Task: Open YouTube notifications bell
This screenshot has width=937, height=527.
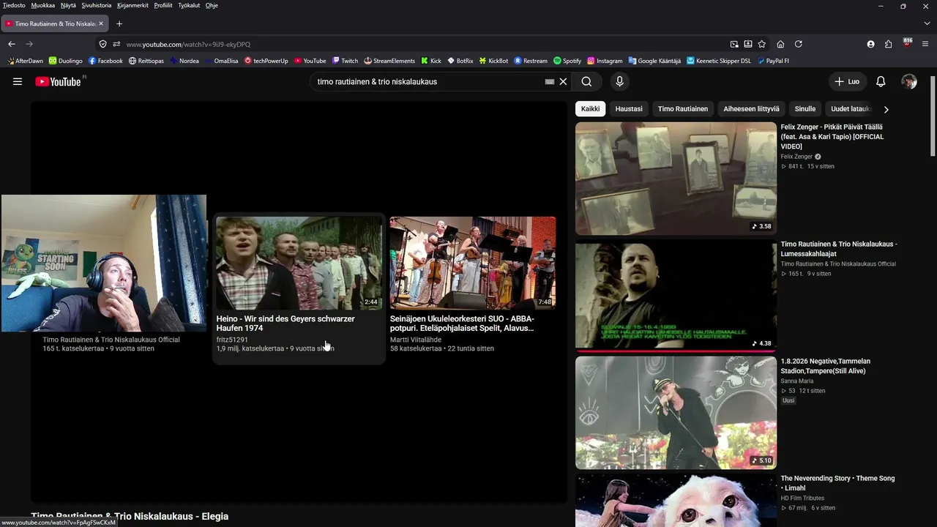Action: click(x=881, y=81)
